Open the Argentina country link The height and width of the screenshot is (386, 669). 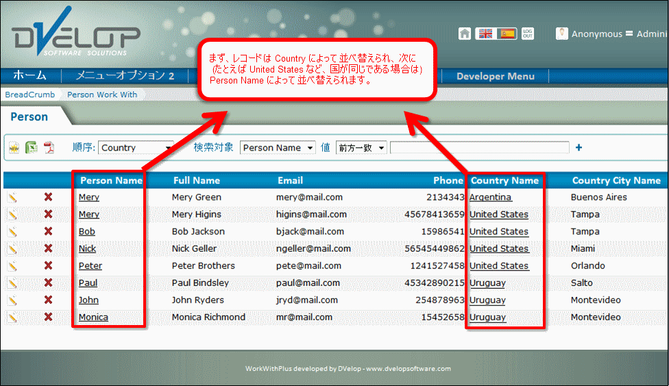point(490,198)
